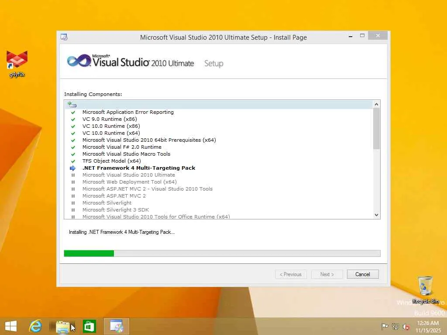Select Visual Studio 2010 64bit Prerequisites (x64) entry

[149, 140]
